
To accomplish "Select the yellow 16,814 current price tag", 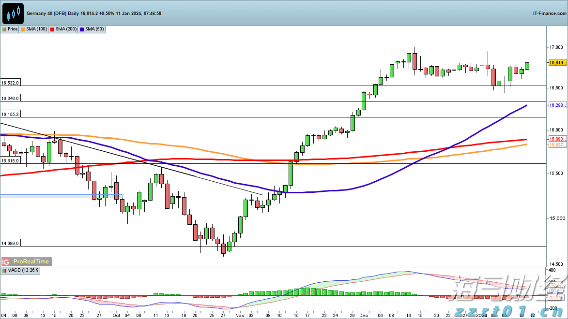I will coord(557,63).
